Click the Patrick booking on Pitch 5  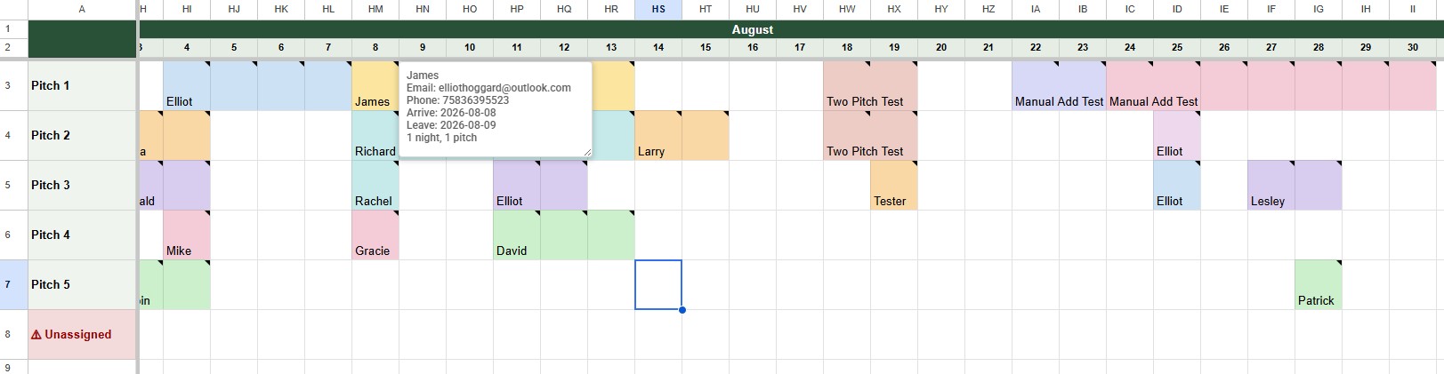point(1318,284)
